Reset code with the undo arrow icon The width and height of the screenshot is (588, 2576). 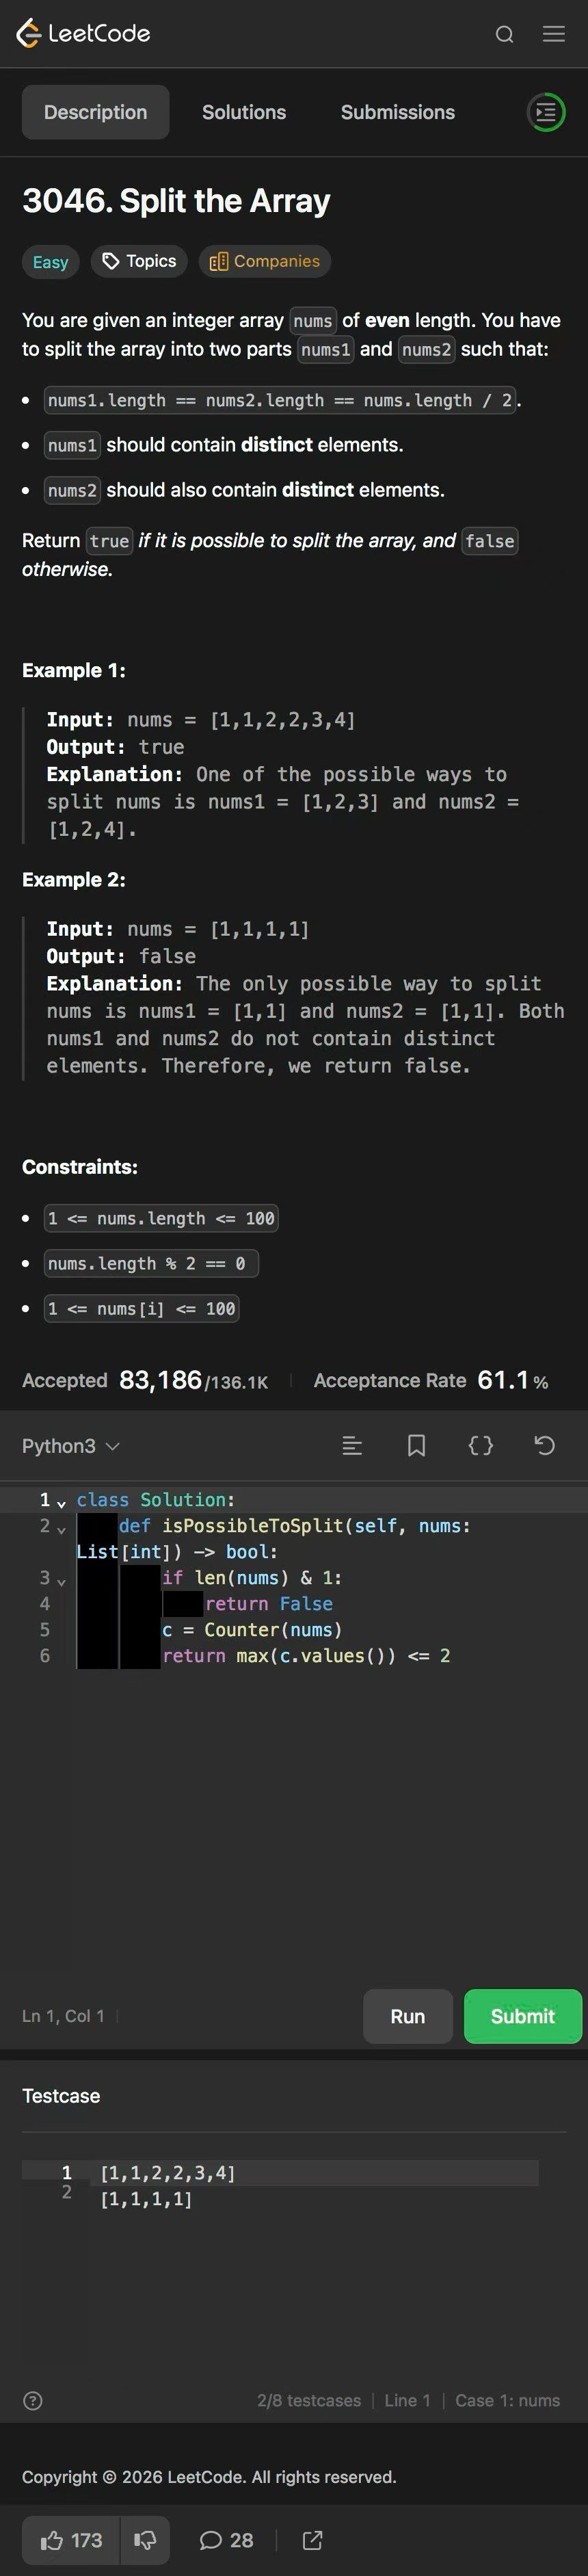(x=544, y=1445)
